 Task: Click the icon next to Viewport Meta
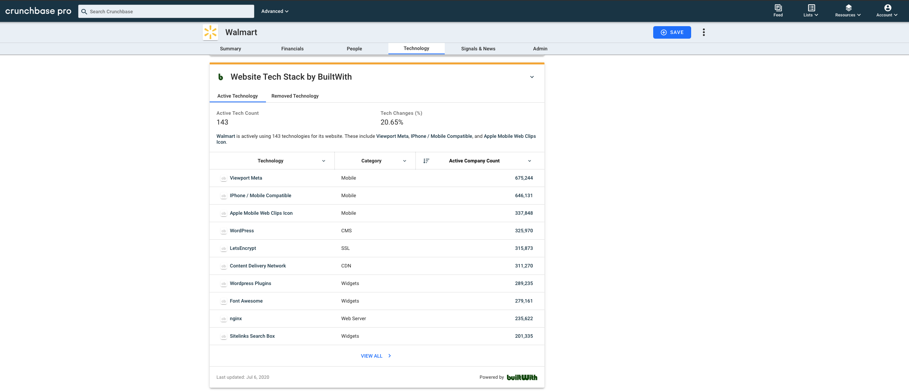[x=224, y=178]
